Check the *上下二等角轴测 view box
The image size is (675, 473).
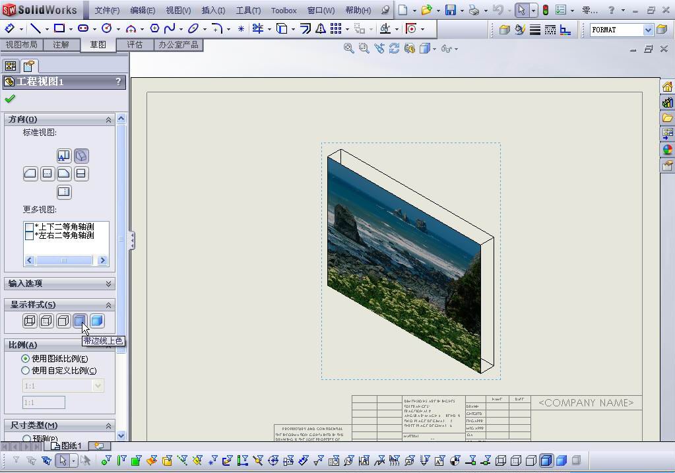coord(29,227)
